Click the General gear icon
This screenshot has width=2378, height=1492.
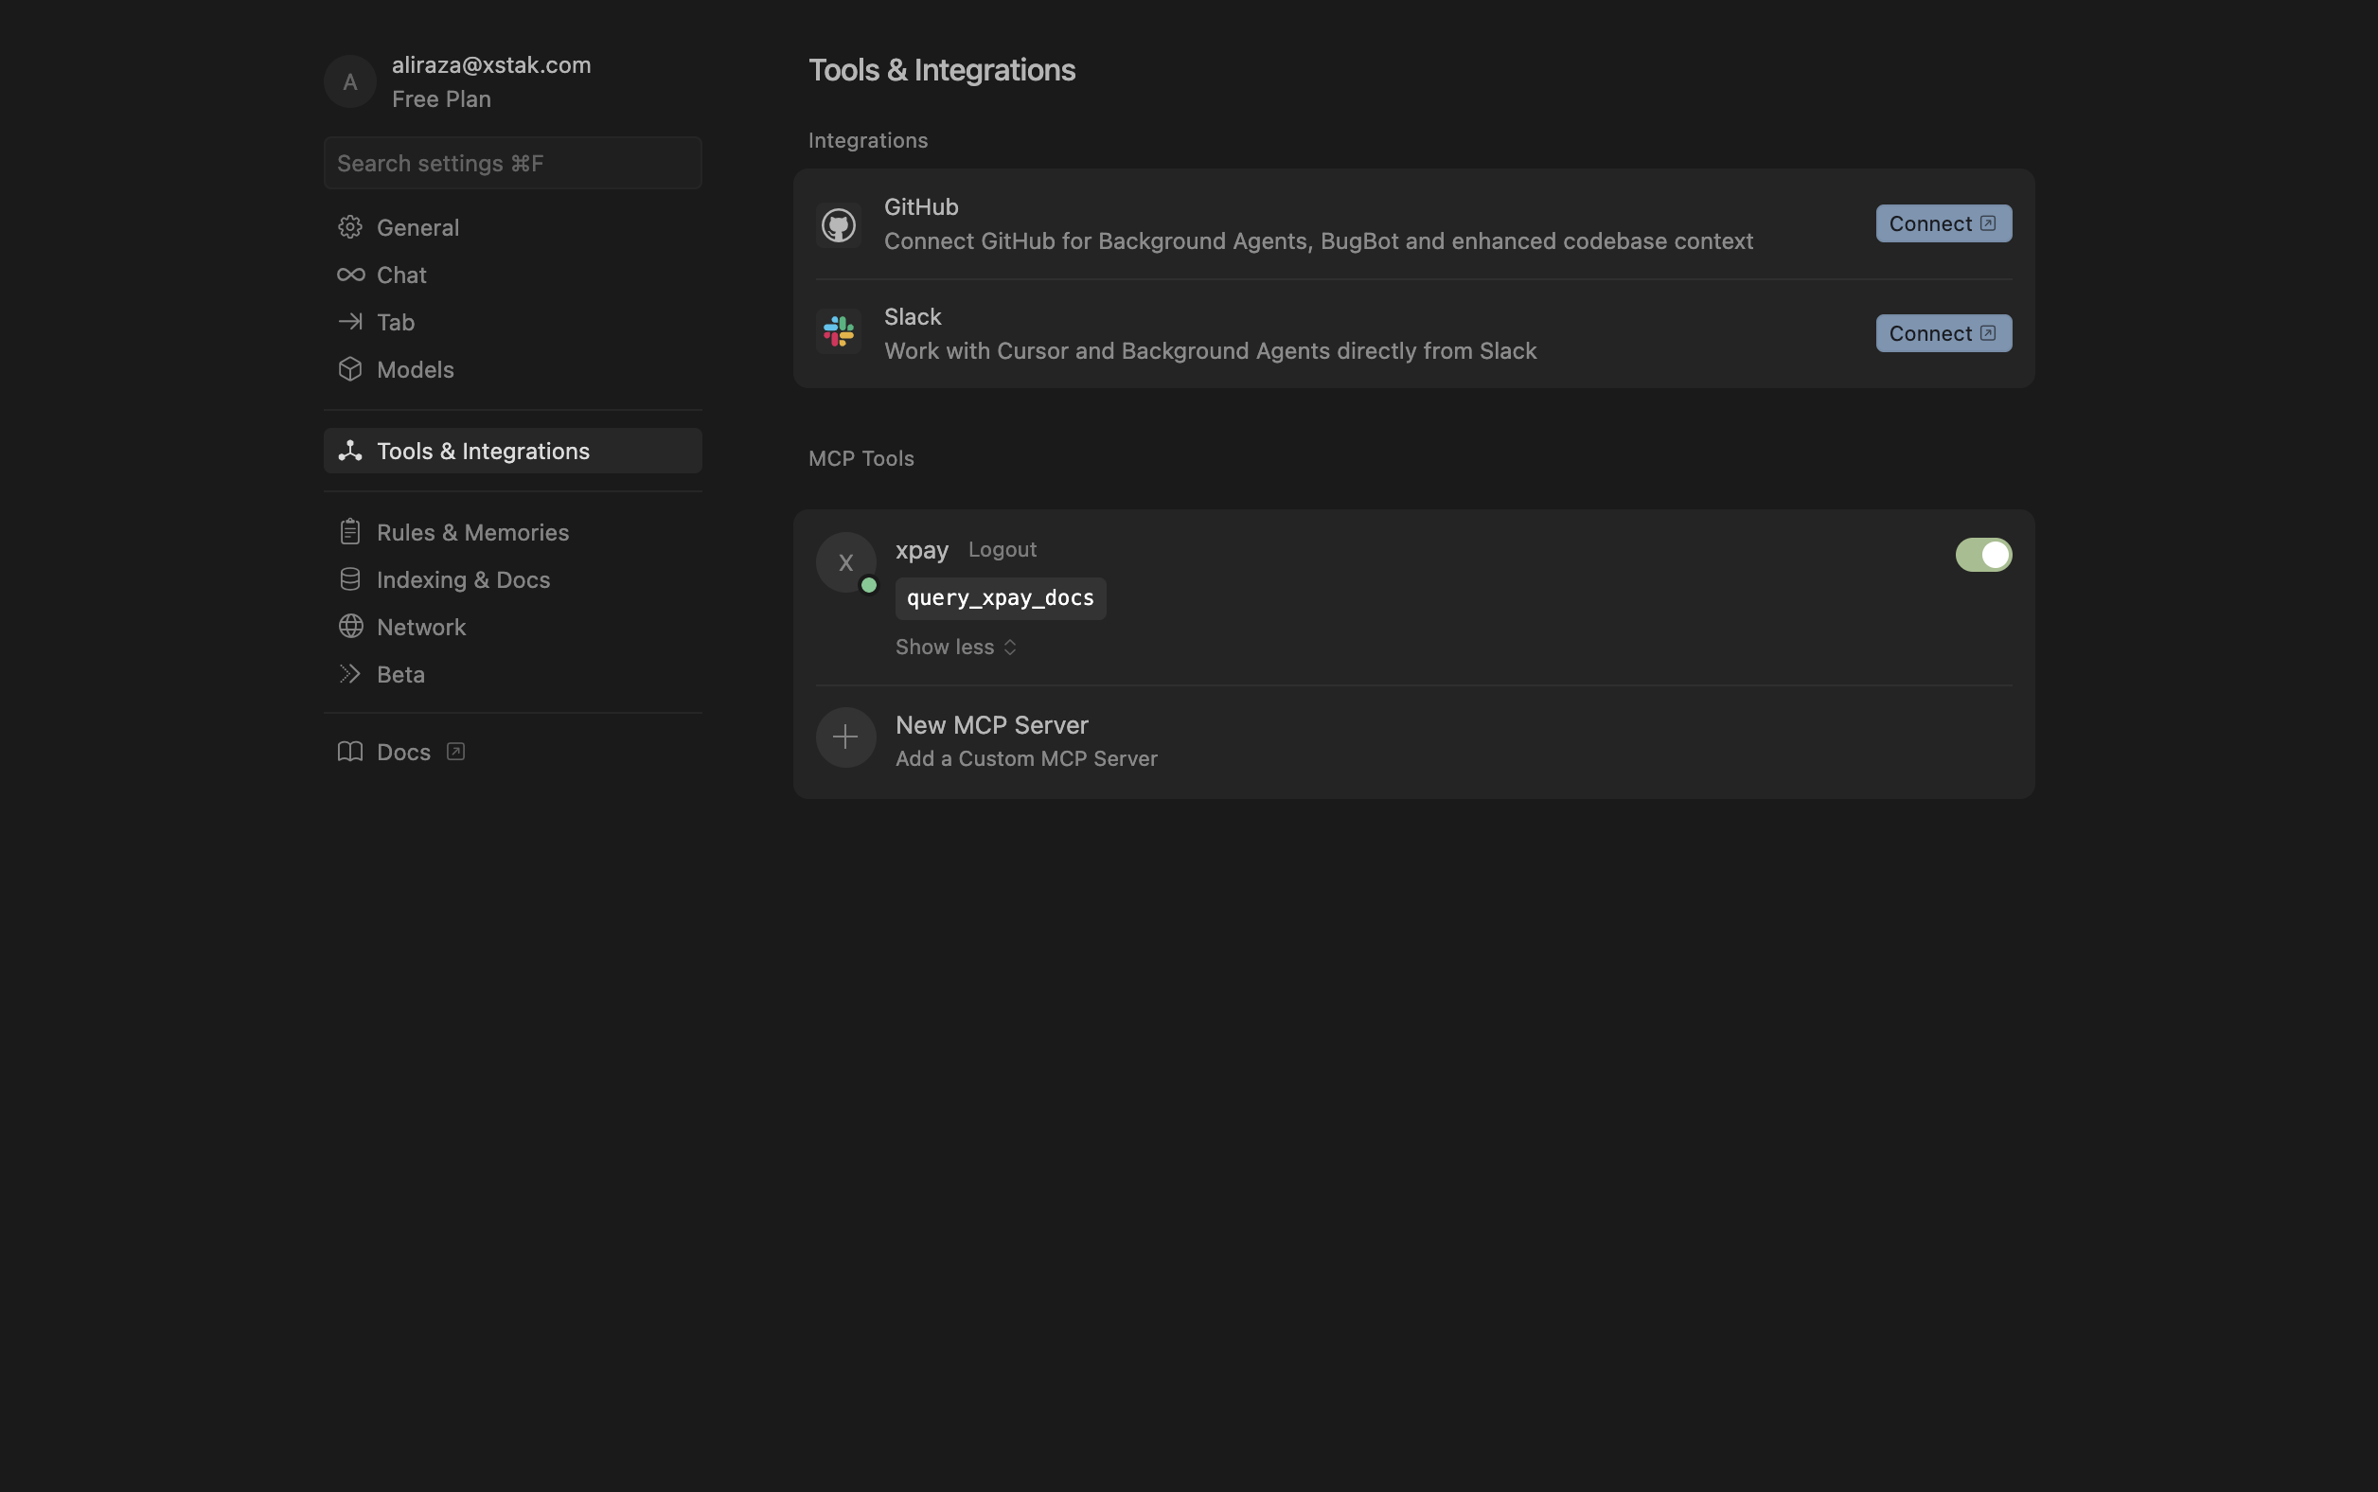350,227
